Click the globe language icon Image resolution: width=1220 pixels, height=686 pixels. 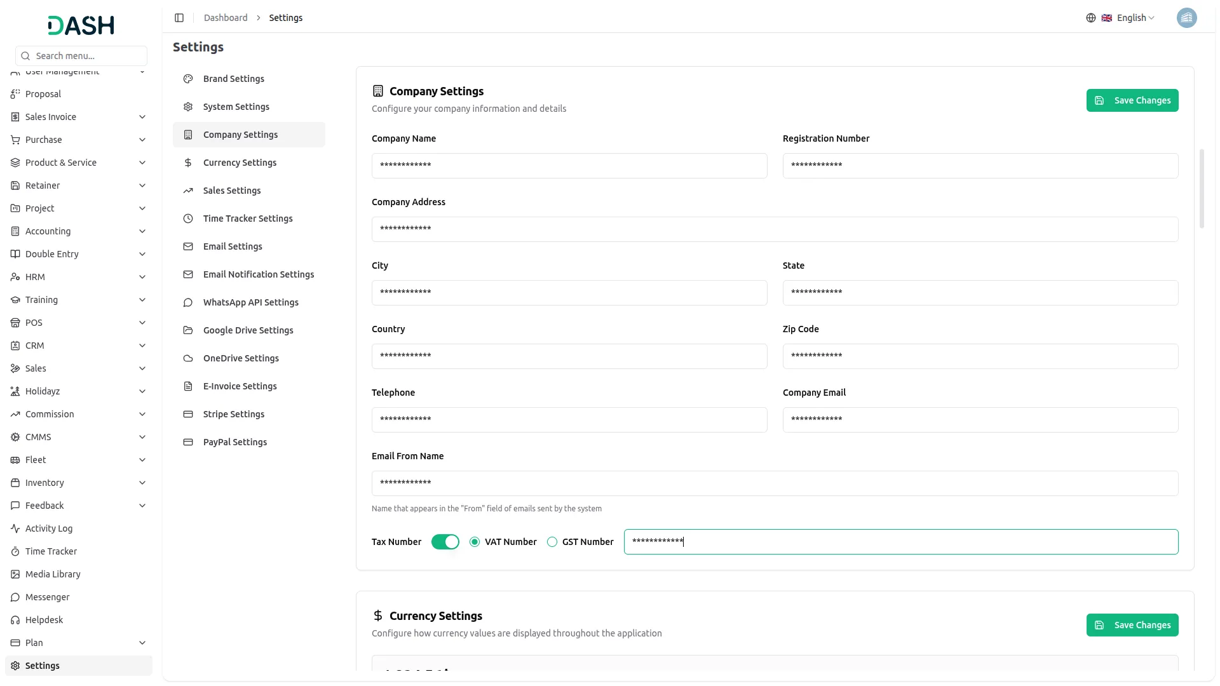pyautogui.click(x=1090, y=18)
